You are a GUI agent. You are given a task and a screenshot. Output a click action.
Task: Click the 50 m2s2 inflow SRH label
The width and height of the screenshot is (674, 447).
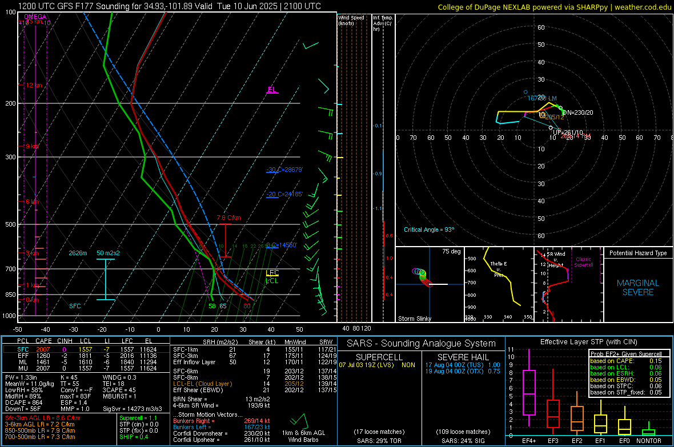109,253
